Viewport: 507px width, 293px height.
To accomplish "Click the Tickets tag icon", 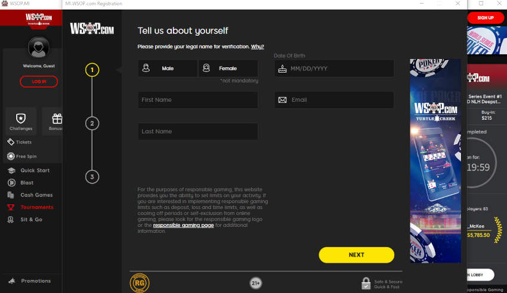I will pyautogui.click(x=11, y=142).
